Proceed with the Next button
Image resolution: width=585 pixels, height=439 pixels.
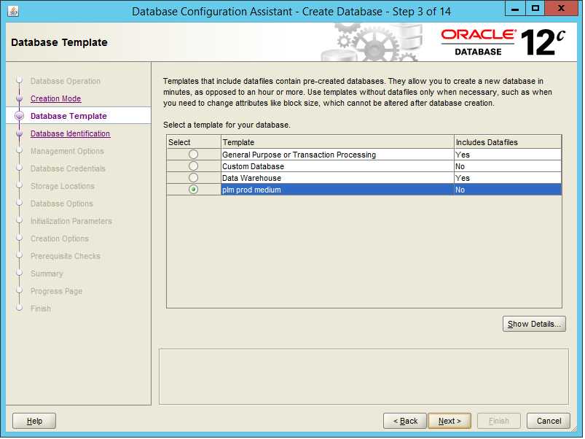coord(449,421)
